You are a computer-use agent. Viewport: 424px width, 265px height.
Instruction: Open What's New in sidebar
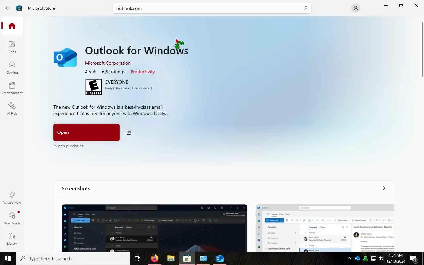click(x=12, y=198)
